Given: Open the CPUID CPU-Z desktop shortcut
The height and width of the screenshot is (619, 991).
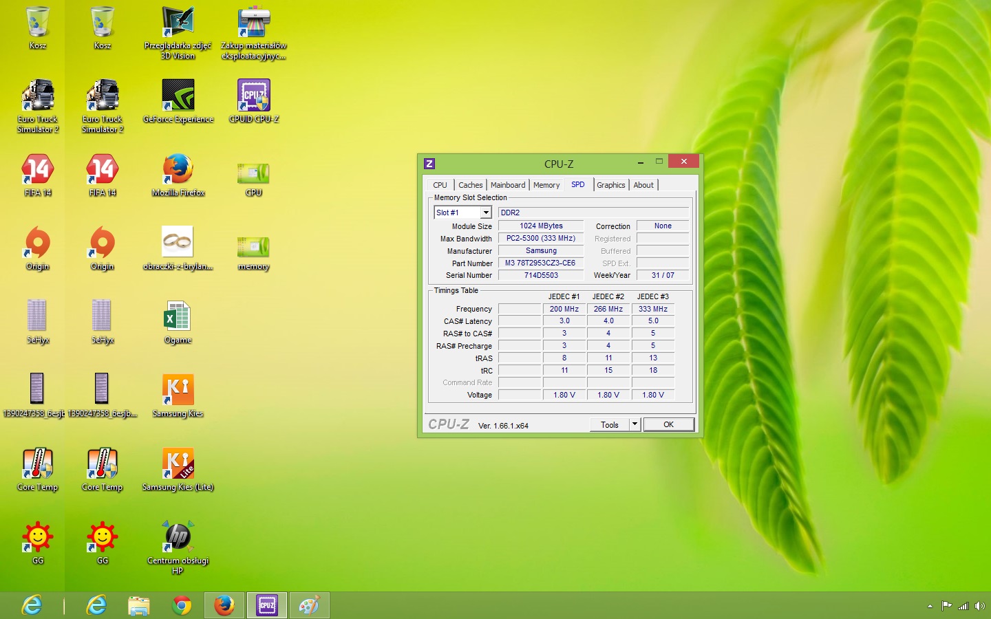Looking at the screenshot, I should click(253, 96).
